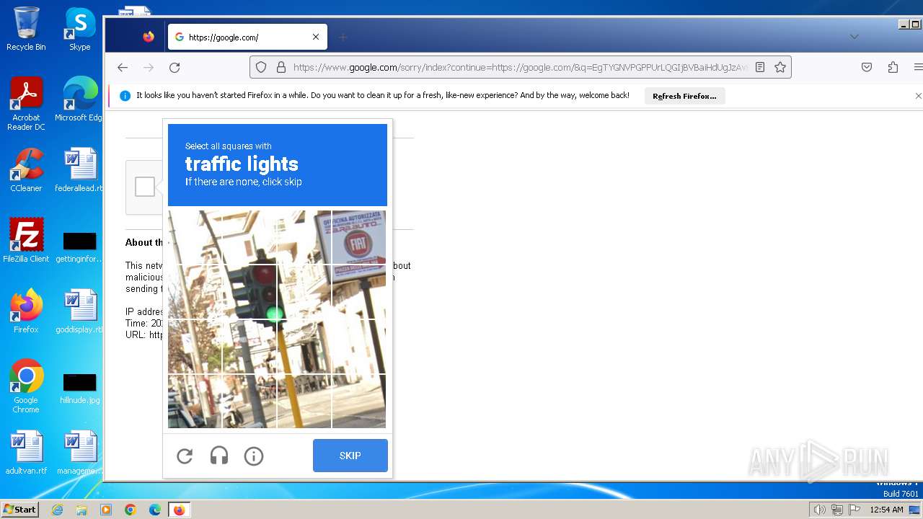Go back with Firefox back arrow
Screen dimensions: 923x519
[123, 67]
